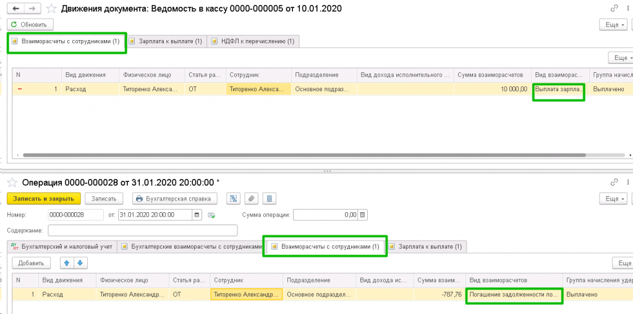
Task: Click the Добавить button
Action: [31, 263]
